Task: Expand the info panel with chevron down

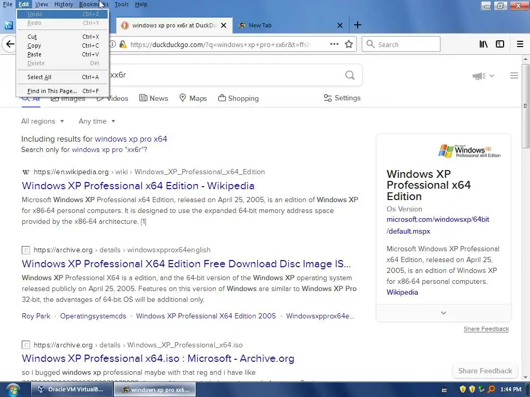Action: point(444,313)
